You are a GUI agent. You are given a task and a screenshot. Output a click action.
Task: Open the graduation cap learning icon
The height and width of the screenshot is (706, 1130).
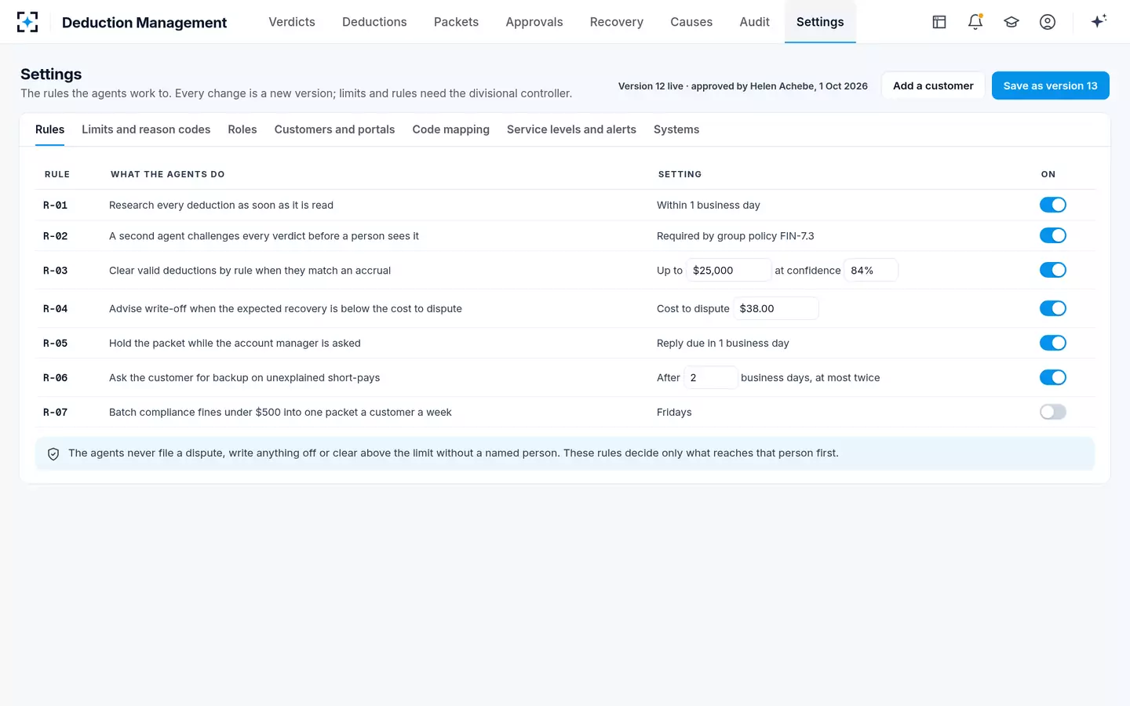coord(1012,22)
